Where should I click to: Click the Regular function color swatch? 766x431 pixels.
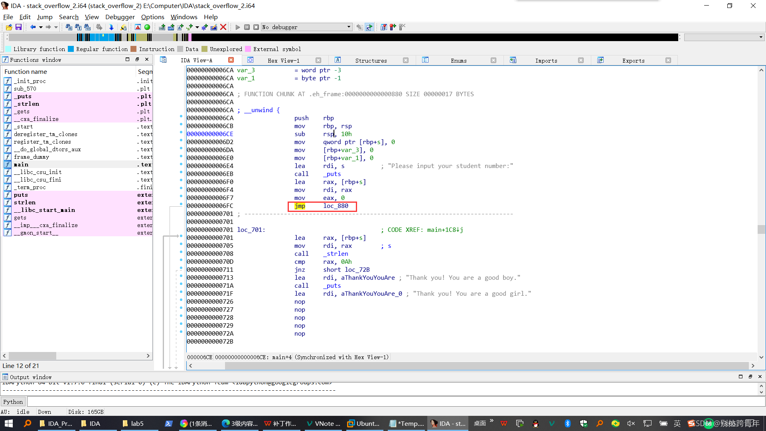coord(71,49)
